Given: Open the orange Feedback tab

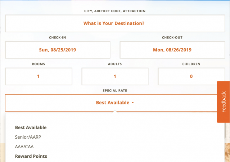Looking at the screenshot, I should pyautogui.click(x=223, y=102).
